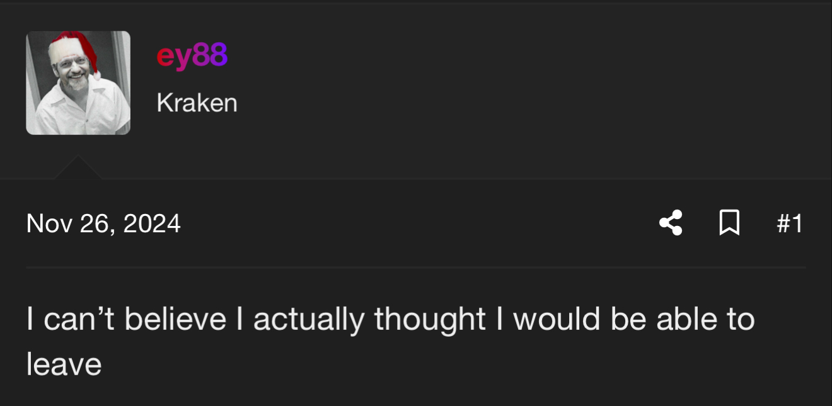Click the gradient-colored ey88 name
Image resolution: width=832 pixels, height=406 pixels.
pyautogui.click(x=192, y=55)
